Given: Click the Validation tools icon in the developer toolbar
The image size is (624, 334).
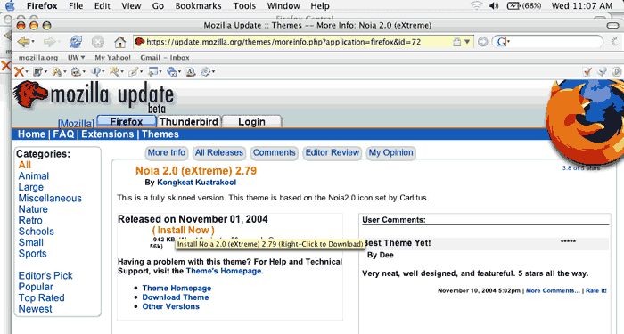Looking at the screenshot, I should click(x=171, y=71).
